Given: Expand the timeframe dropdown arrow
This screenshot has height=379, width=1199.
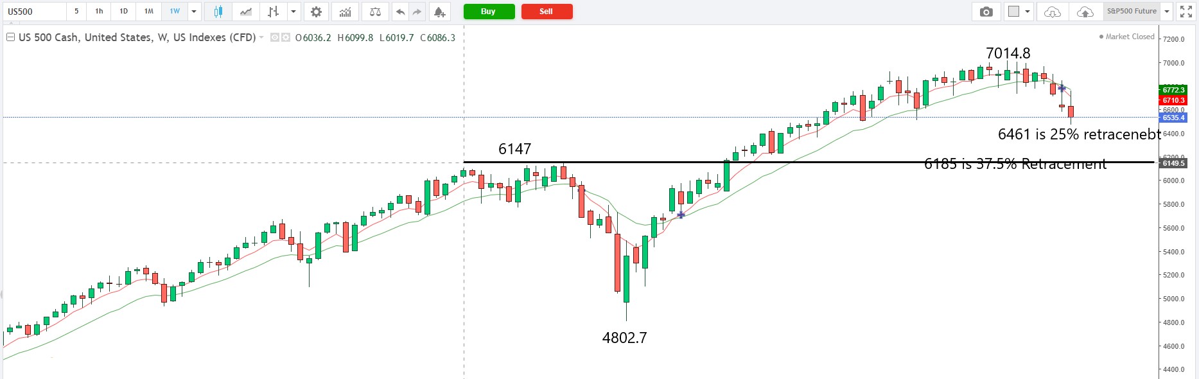Looking at the screenshot, I should click(193, 12).
